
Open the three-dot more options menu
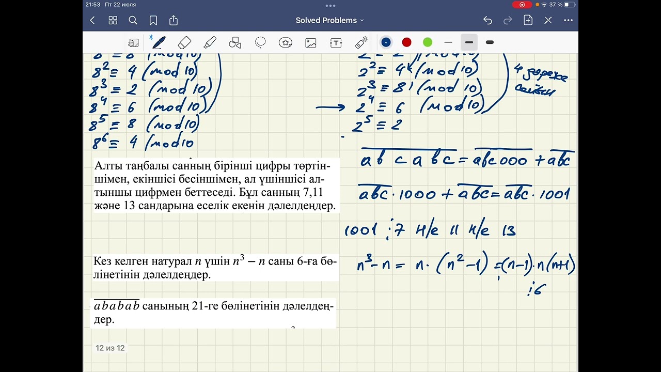[x=568, y=21]
